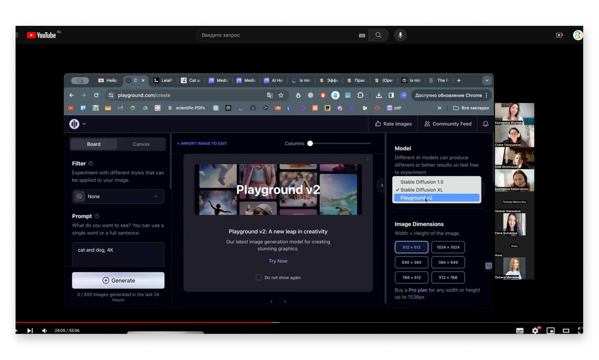The width and height of the screenshot is (599, 360).
Task: Open the browser extensions puzzle icon
Action: tap(360, 95)
